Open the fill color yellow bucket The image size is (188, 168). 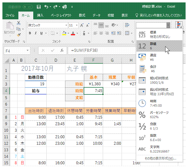64,33
